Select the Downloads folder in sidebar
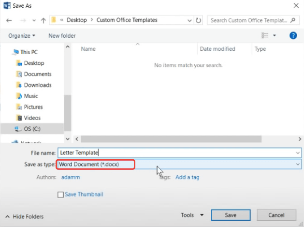This screenshot has height=227, width=304. pos(37,85)
